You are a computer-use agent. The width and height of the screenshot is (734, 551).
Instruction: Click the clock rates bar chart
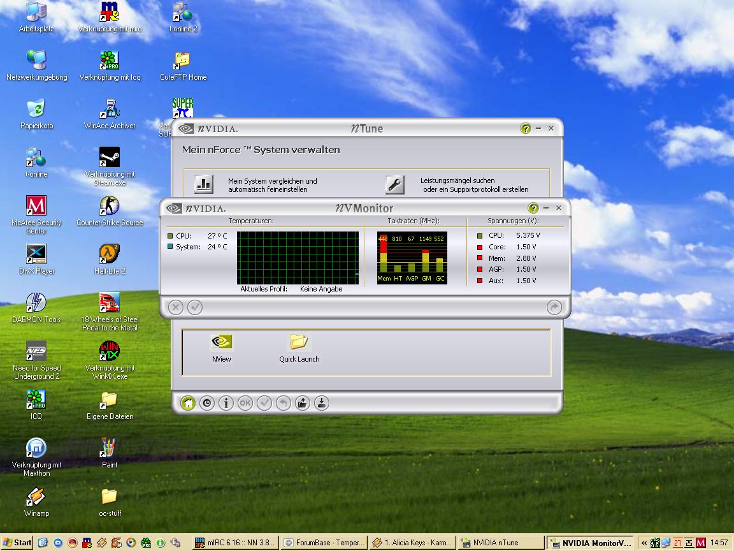click(412, 258)
